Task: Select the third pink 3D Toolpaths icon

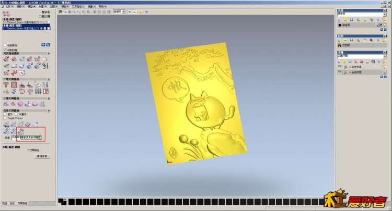Action: (20, 104)
